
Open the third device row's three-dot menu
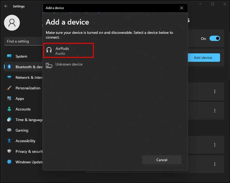pyautogui.click(x=215, y=145)
